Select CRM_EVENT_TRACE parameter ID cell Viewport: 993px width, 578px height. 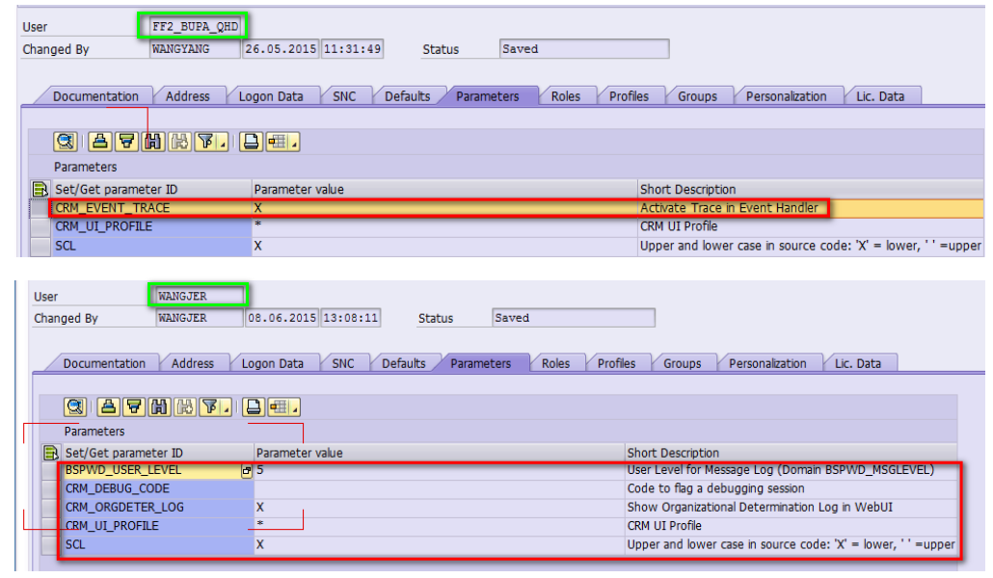coord(151,208)
